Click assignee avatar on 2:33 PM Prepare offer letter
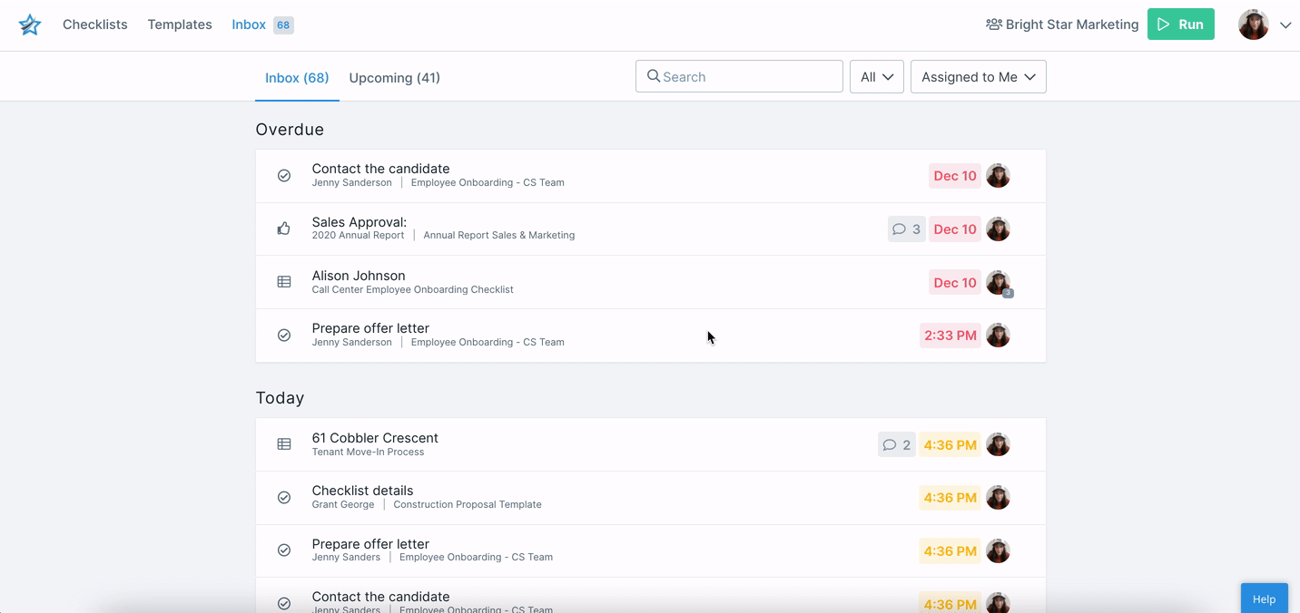This screenshot has height=613, width=1300. coord(999,336)
